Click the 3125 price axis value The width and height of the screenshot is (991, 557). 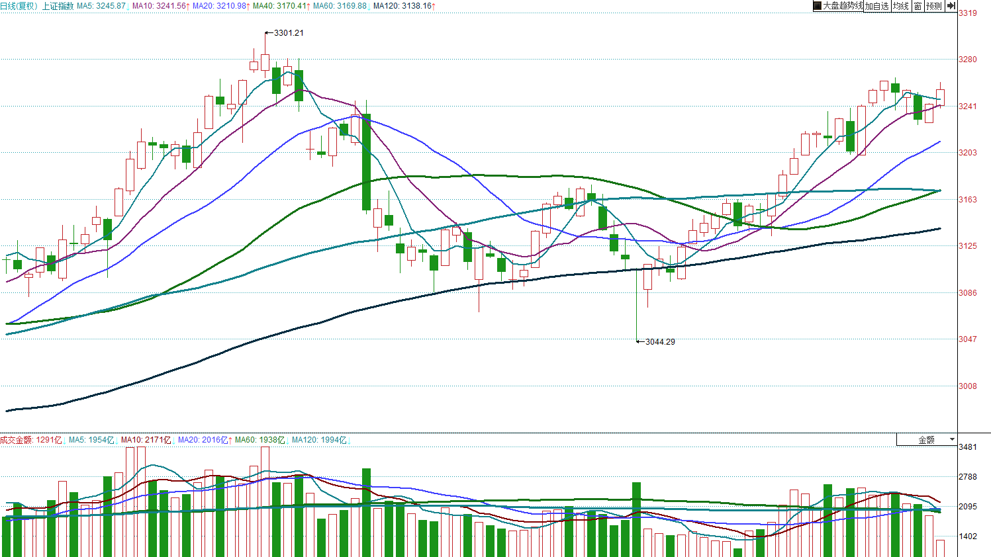click(968, 246)
